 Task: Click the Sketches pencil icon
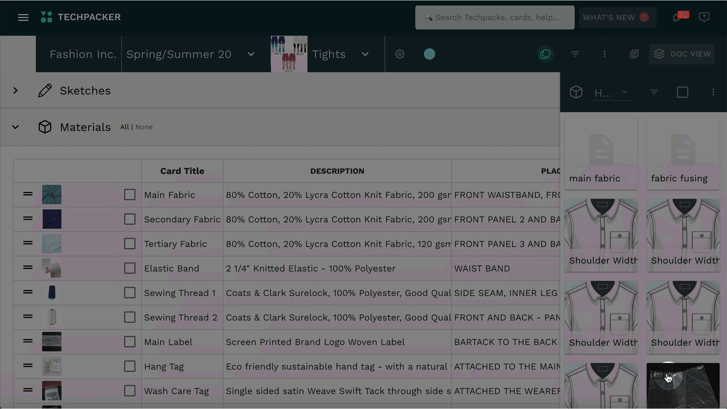45,91
